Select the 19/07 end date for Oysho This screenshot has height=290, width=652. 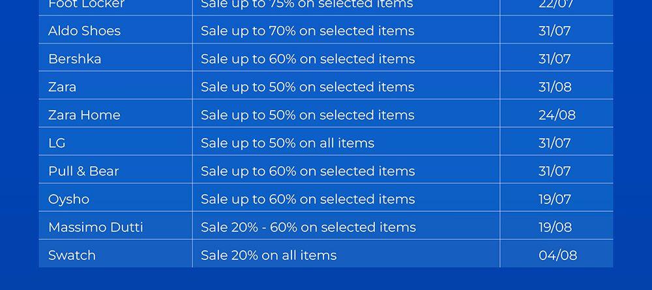coord(554,199)
